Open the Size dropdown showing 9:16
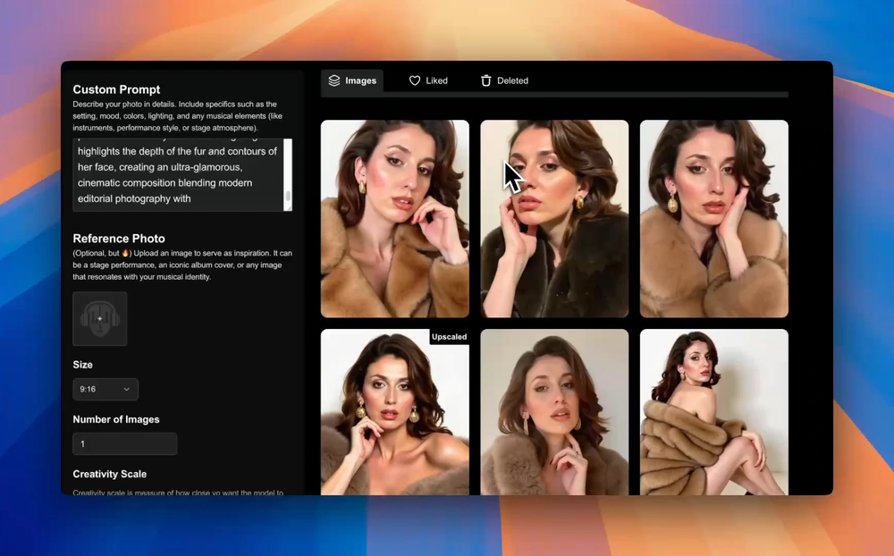This screenshot has height=556, width=894. pos(105,389)
